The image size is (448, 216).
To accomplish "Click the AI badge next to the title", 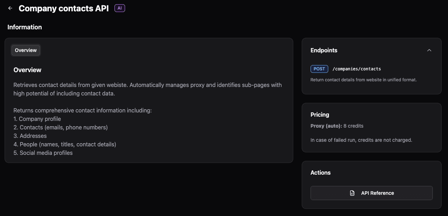I will (x=120, y=8).
